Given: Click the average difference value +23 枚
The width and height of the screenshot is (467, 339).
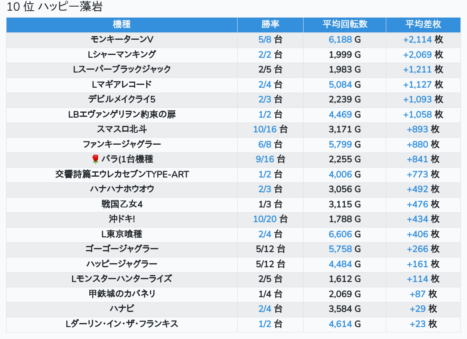Looking at the screenshot, I should [x=423, y=324].
